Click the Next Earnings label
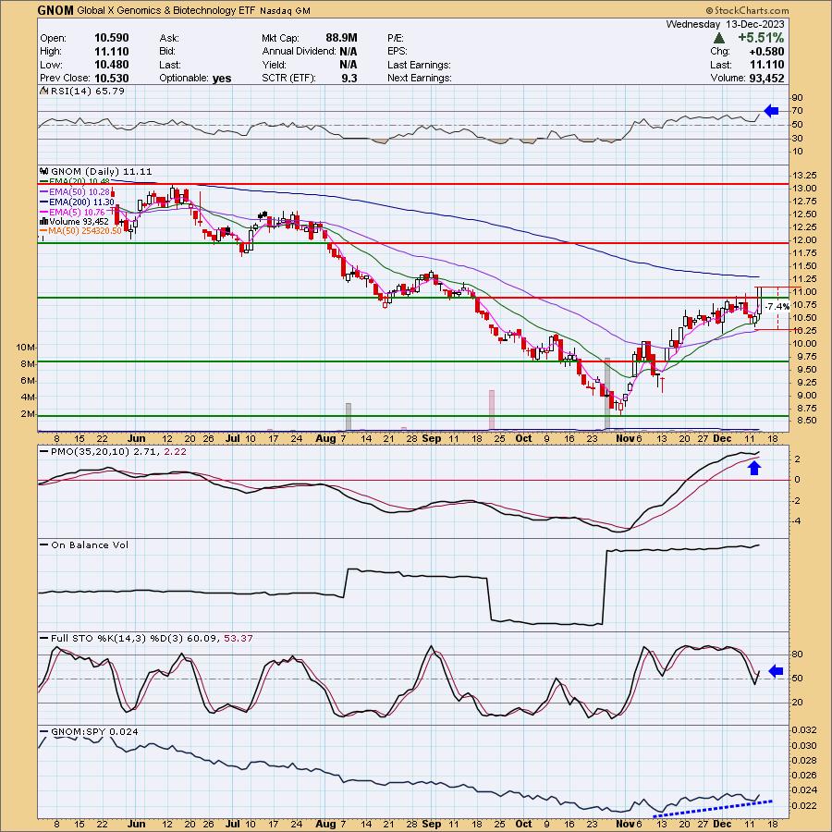 click(x=419, y=78)
